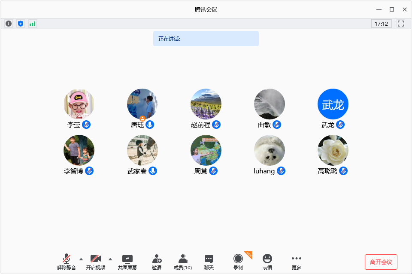
Task: Open the meeting info icon
Action: point(9,24)
